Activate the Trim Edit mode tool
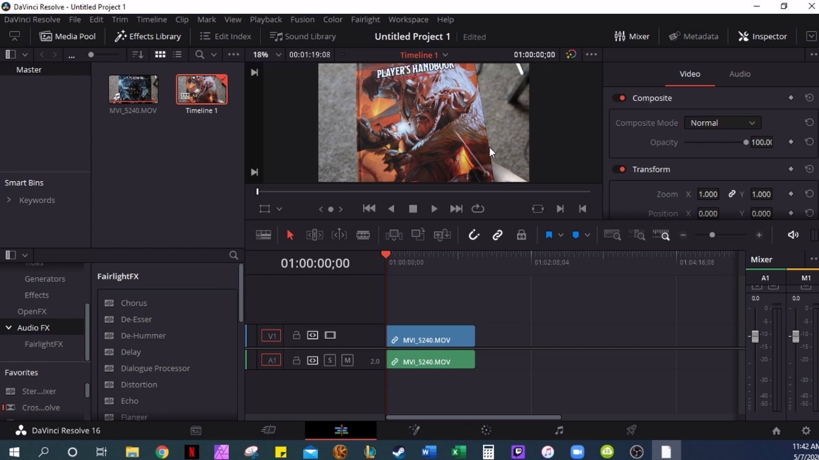The height and width of the screenshot is (460, 819). pos(314,235)
